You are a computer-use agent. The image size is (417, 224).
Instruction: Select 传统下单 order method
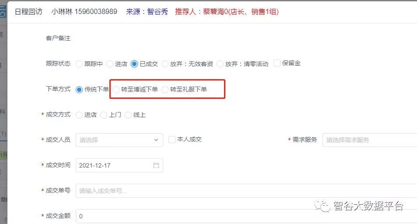[x=79, y=89]
